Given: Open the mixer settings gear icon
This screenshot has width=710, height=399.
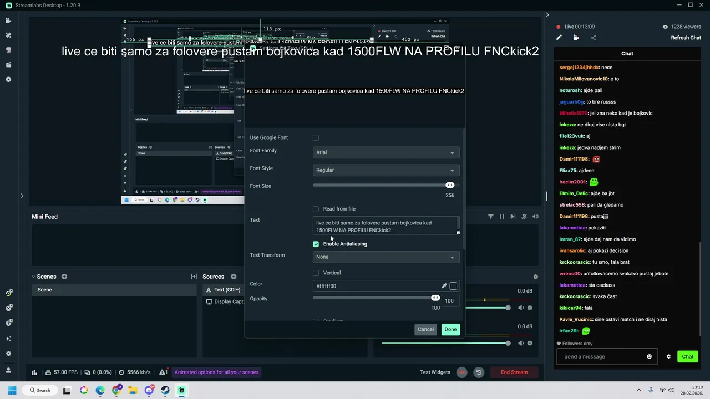Looking at the screenshot, I should click(x=535, y=277).
